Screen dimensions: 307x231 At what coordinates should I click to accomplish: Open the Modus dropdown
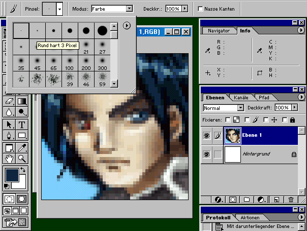pos(129,9)
